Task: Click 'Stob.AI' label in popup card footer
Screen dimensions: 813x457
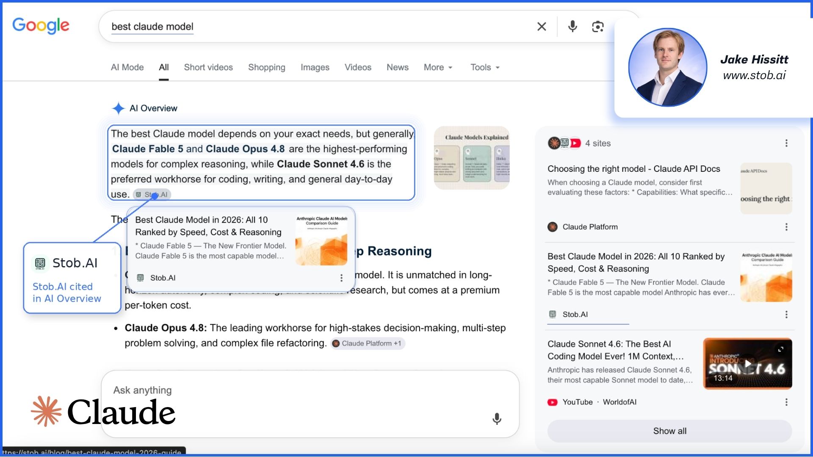Action: coord(163,278)
